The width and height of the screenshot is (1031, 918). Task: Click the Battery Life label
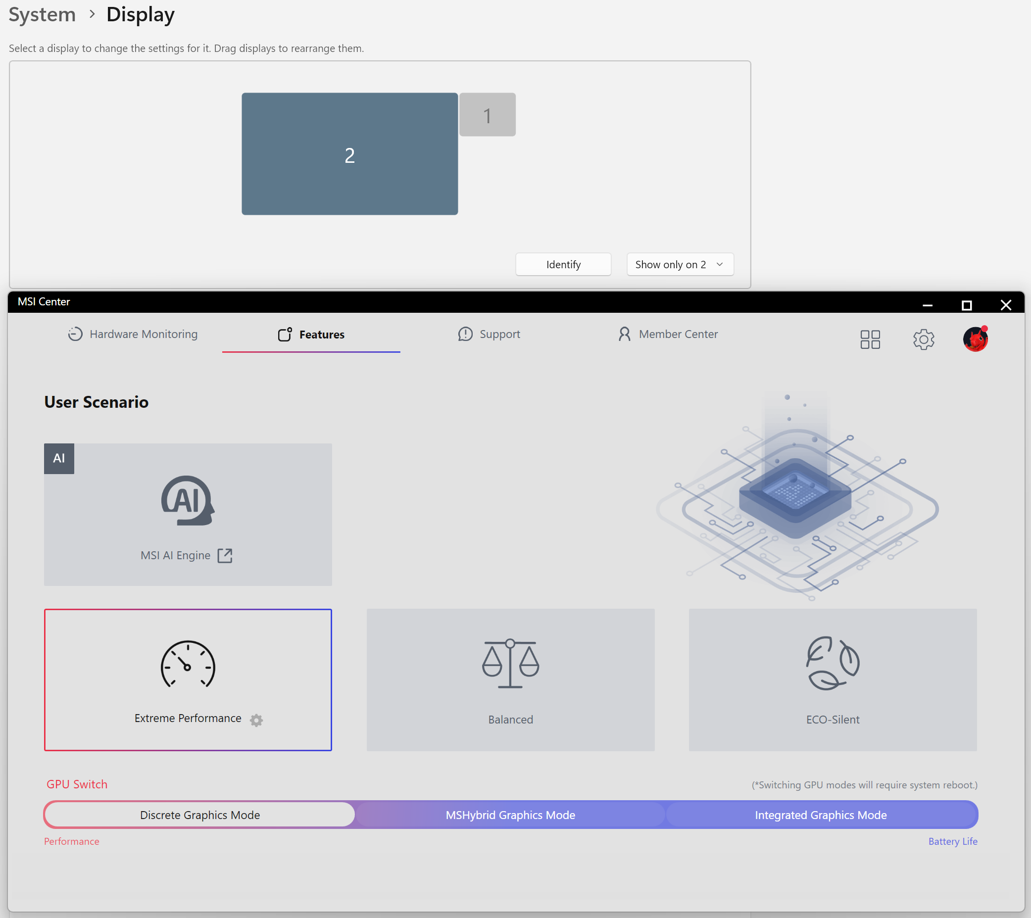point(953,841)
